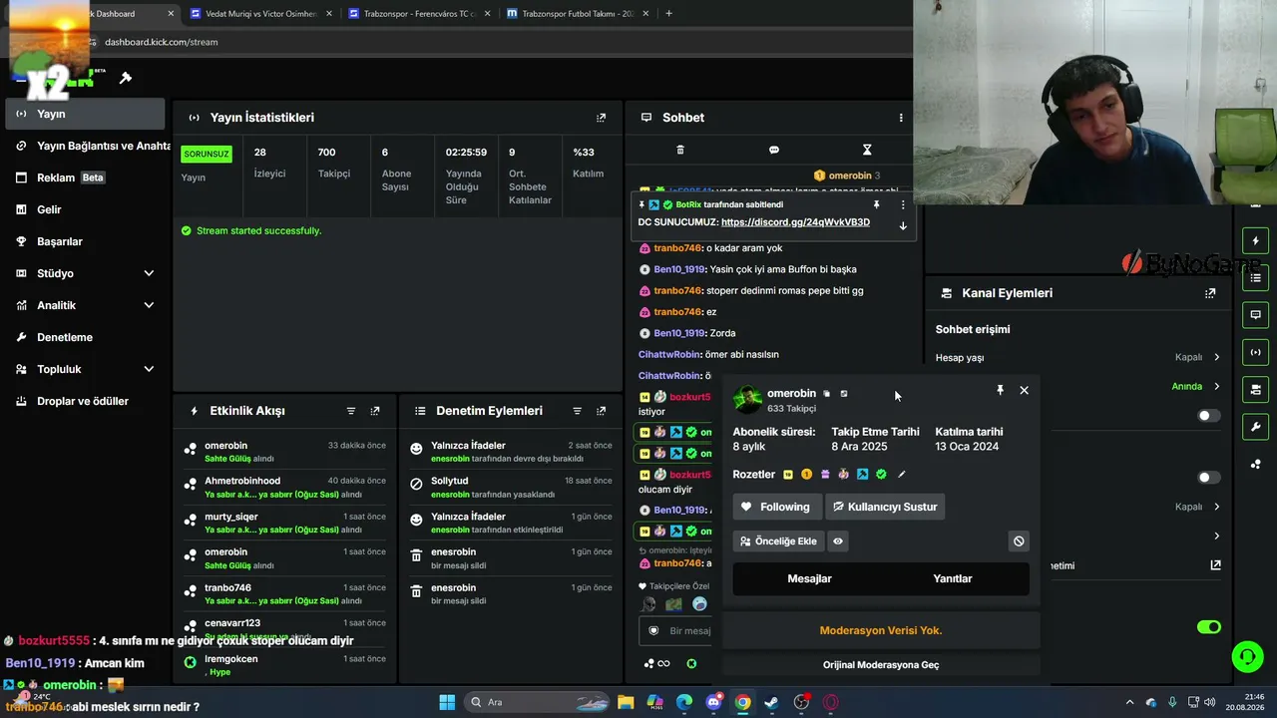
Task: Pop out the Kanal Eylemleri panel
Action: [x=1210, y=293]
